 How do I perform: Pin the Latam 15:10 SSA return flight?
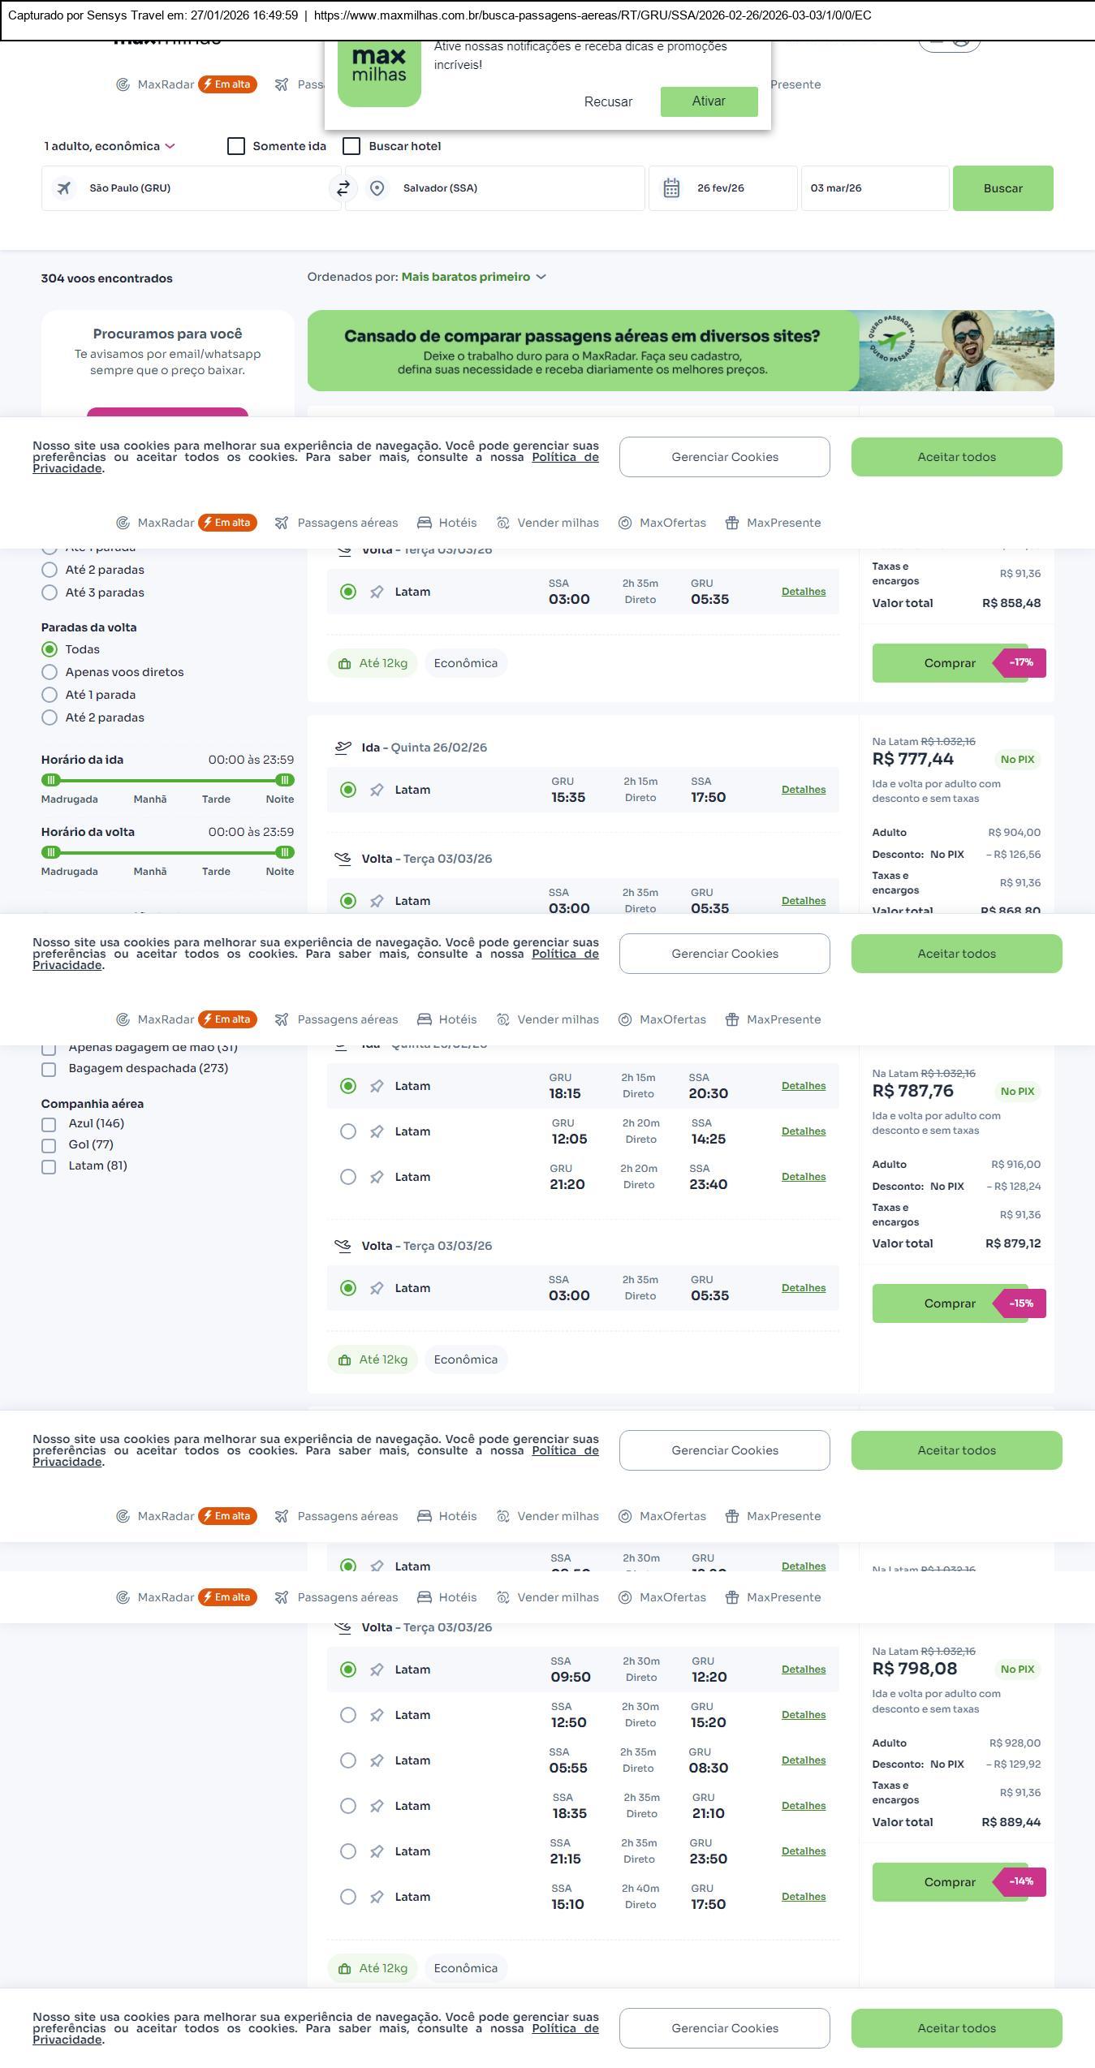377,1897
